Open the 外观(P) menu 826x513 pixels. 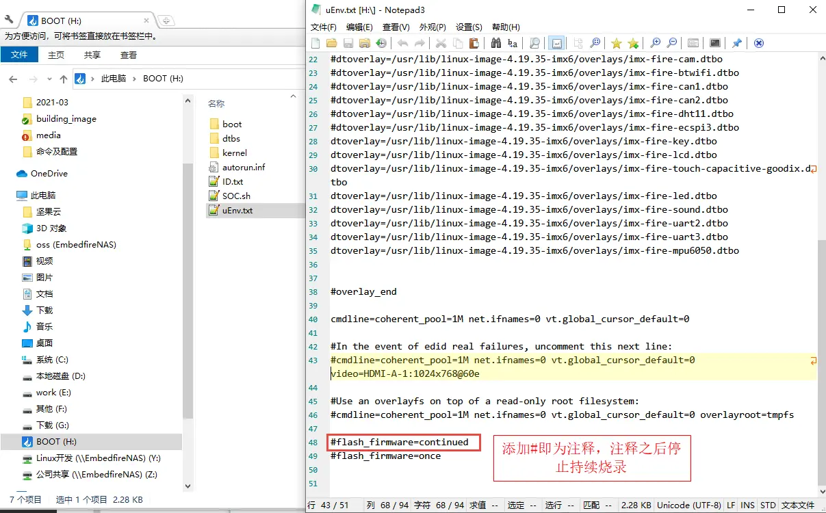[x=433, y=27]
